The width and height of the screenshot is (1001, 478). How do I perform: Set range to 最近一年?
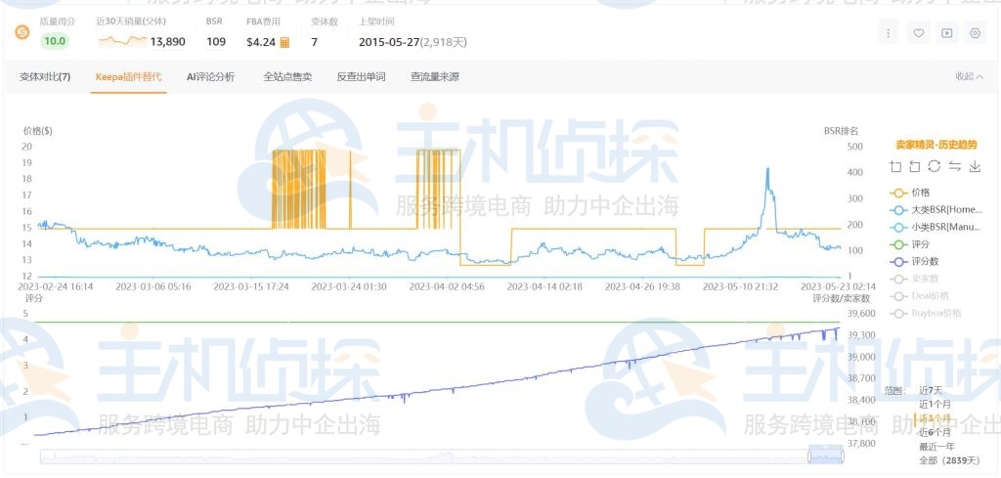coord(936,446)
